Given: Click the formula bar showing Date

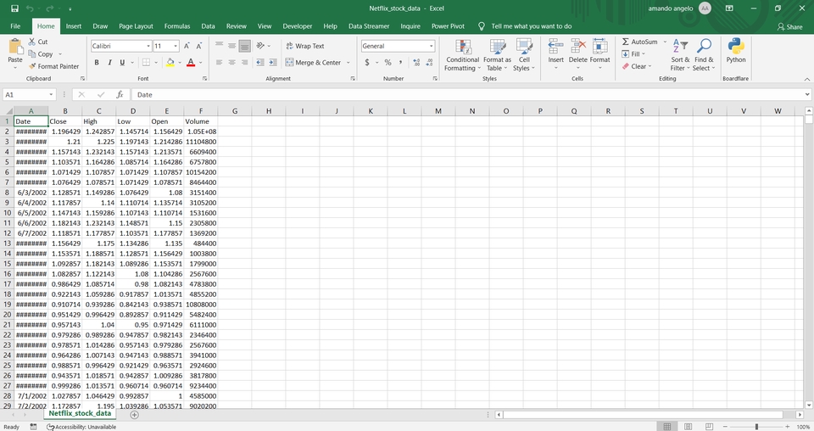Looking at the screenshot, I should (467, 94).
